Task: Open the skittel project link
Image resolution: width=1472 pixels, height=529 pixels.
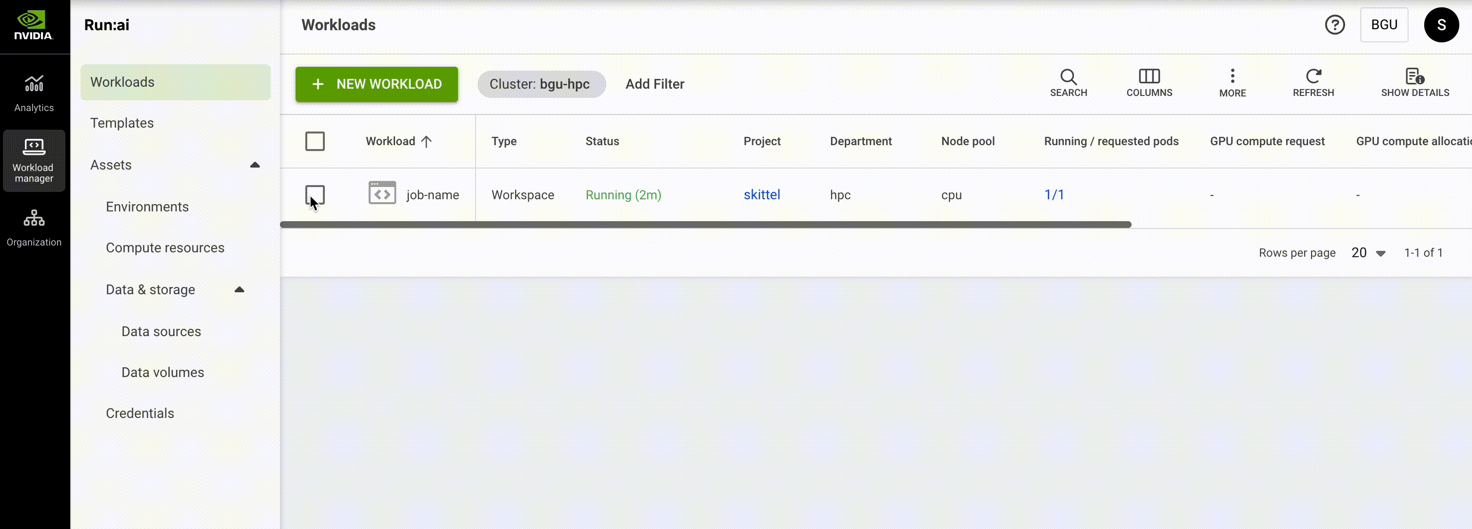Action: (762, 194)
